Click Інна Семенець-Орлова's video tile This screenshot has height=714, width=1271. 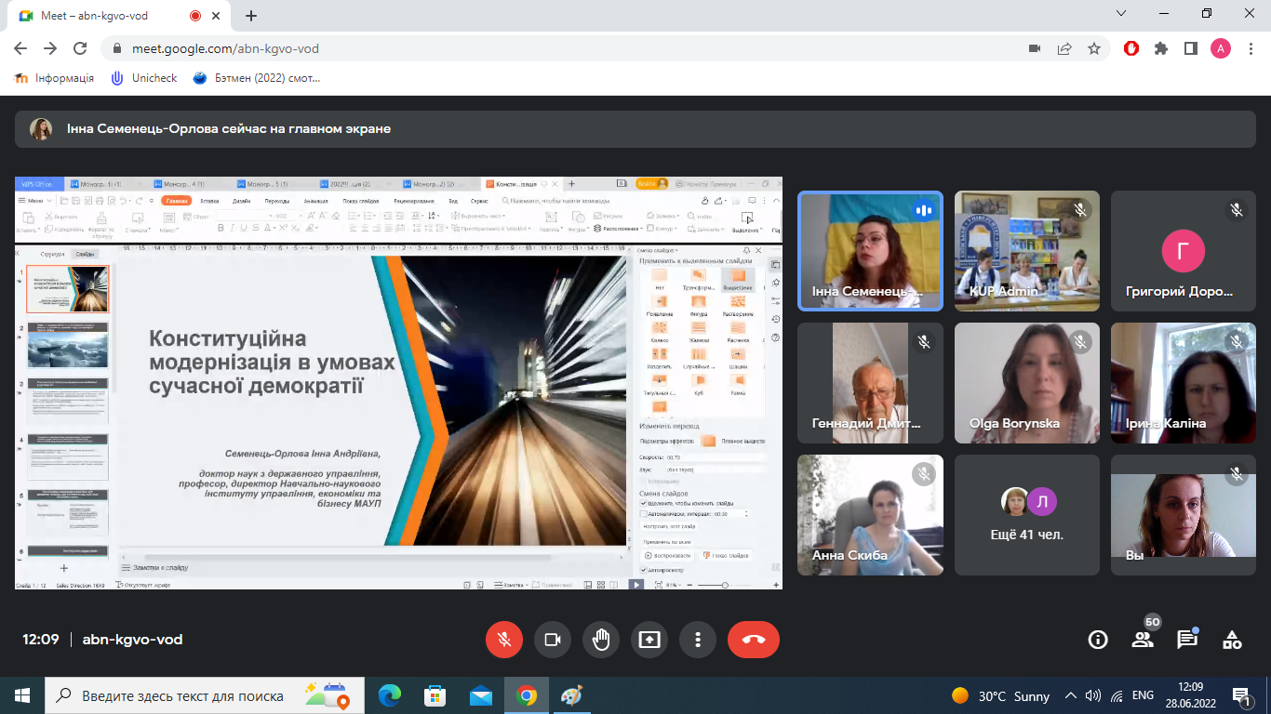[870, 250]
